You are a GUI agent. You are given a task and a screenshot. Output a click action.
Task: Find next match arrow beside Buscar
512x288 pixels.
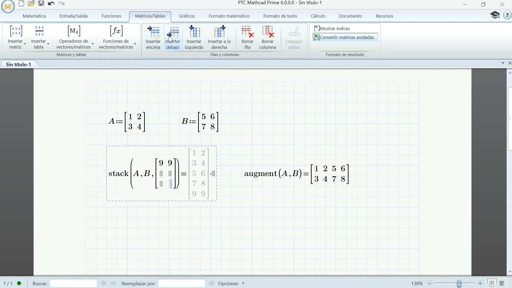coord(113,283)
